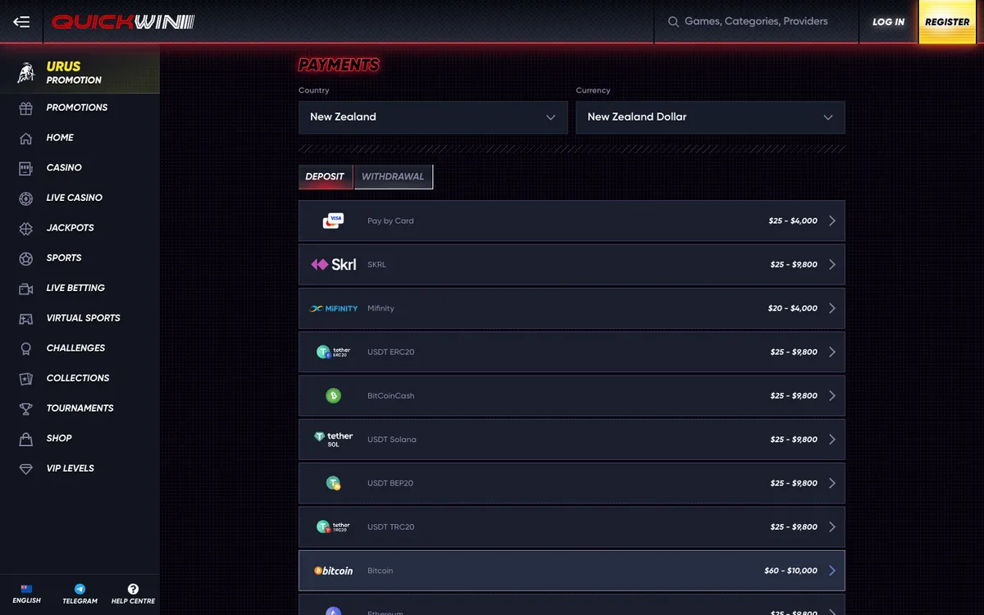This screenshot has height=615, width=984.
Task: Click the Live Casino roulette icon
Action: (x=26, y=198)
